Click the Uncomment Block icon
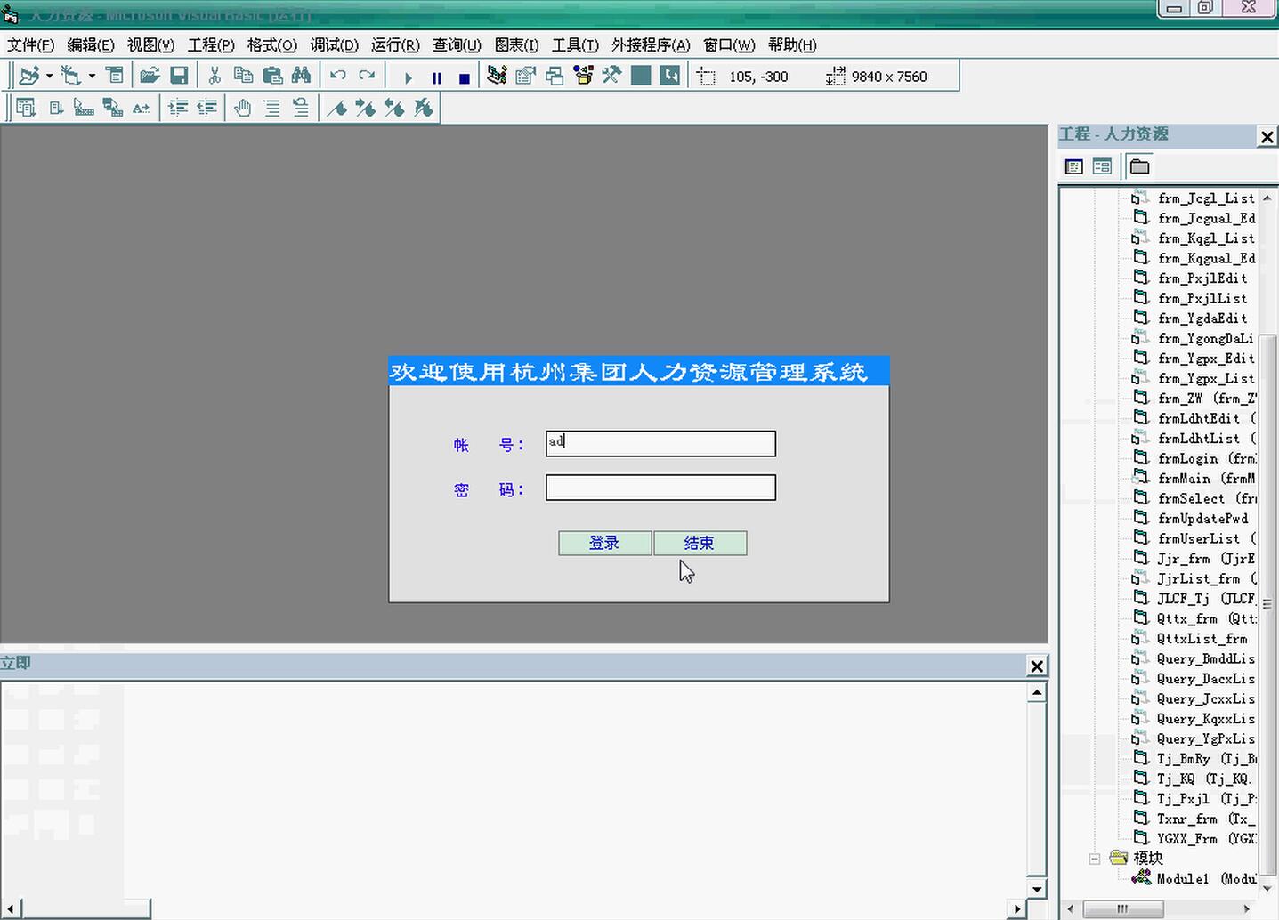This screenshot has height=920, width=1279. click(x=300, y=108)
